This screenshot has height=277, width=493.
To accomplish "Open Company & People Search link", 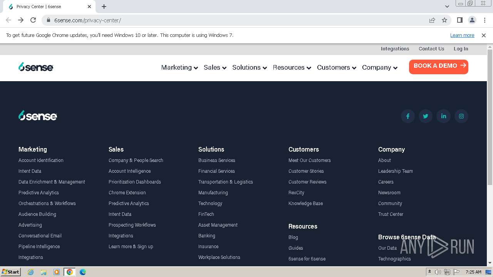I will click(x=136, y=160).
